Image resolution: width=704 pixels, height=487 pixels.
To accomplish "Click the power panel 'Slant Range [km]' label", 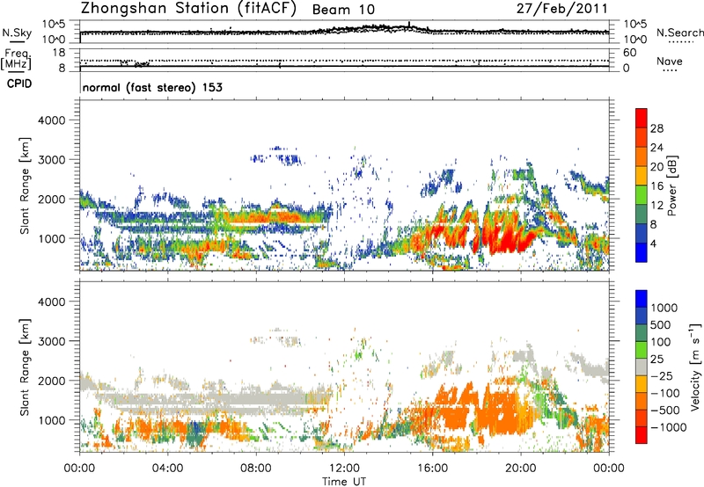I will pos(25,185).
